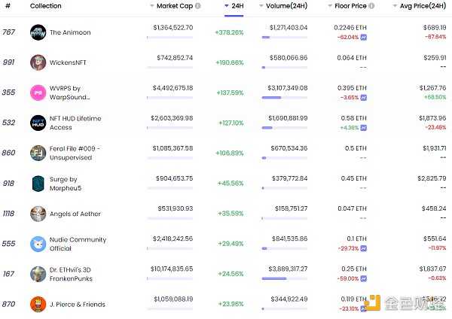Open floor price chart icon for The Animoon
The height and width of the screenshot is (319, 452).
pos(364,36)
